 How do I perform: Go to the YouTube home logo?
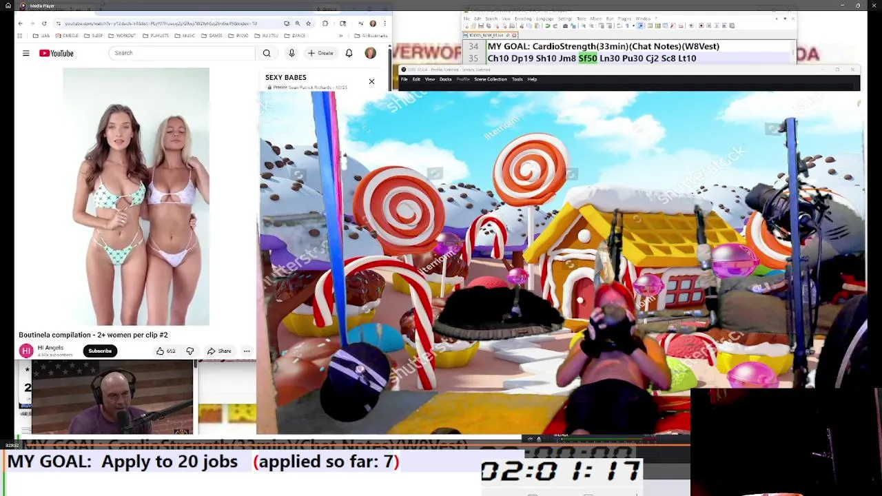[x=57, y=53]
